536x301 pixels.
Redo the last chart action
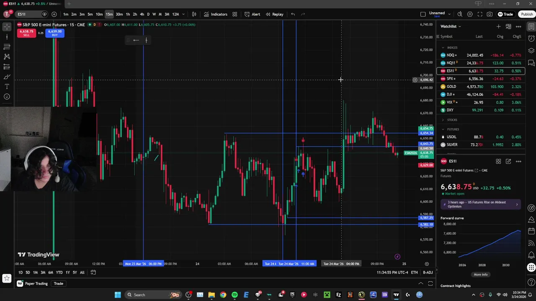[x=303, y=14]
